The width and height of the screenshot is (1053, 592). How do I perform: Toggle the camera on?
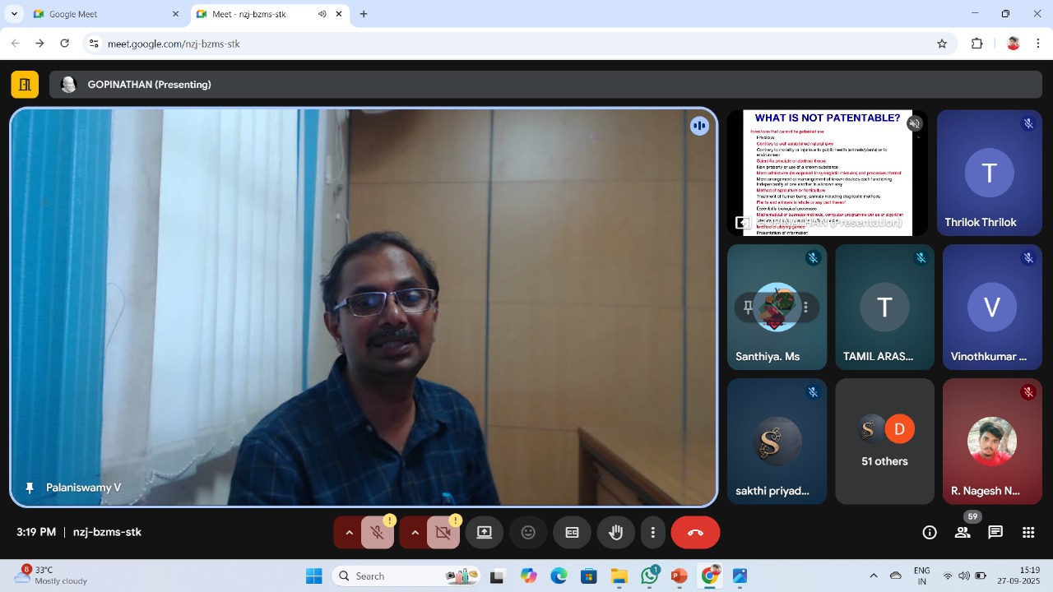443,533
